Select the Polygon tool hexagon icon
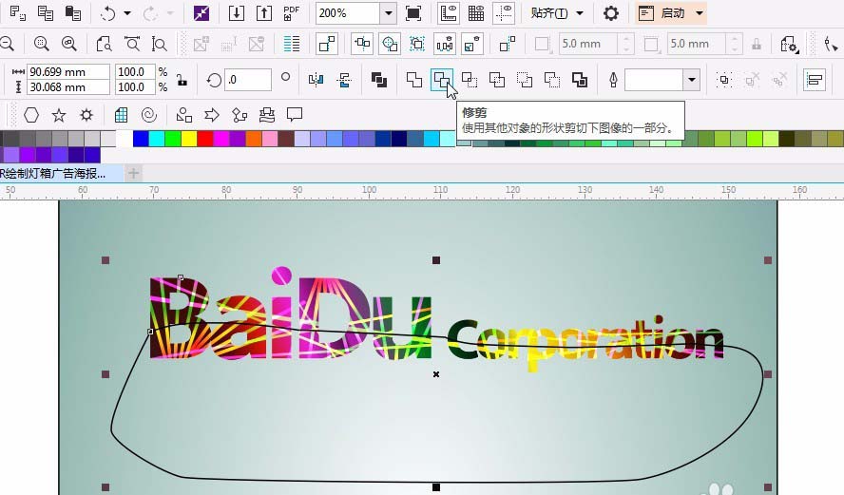Image resolution: width=844 pixels, height=495 pixels. pos(31,115)
